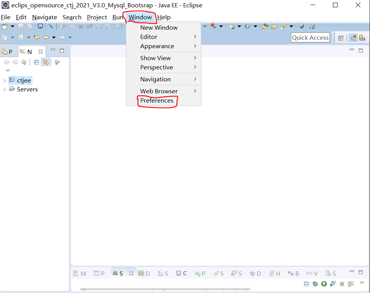Switch to the P (Project Explorer) tab
Image resolution: width=370 pixels, height=293 pixels.
tap(7, 52)
